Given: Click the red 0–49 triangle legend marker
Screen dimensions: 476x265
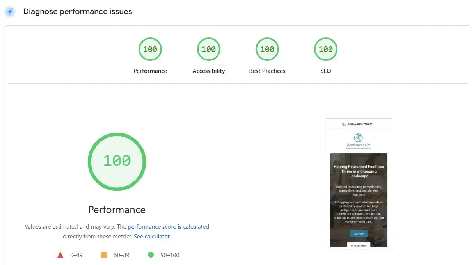Looking at the screenshot, I should pos(60,254).
